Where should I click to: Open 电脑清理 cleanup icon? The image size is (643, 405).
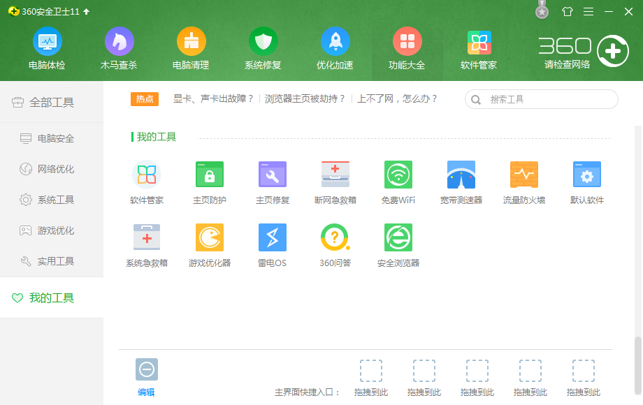click(191, 41)
